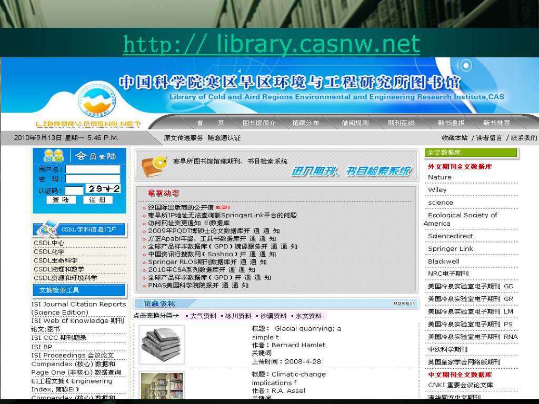
Task: Focus the 认证码 verification code field
Action: tap(74, 190)
